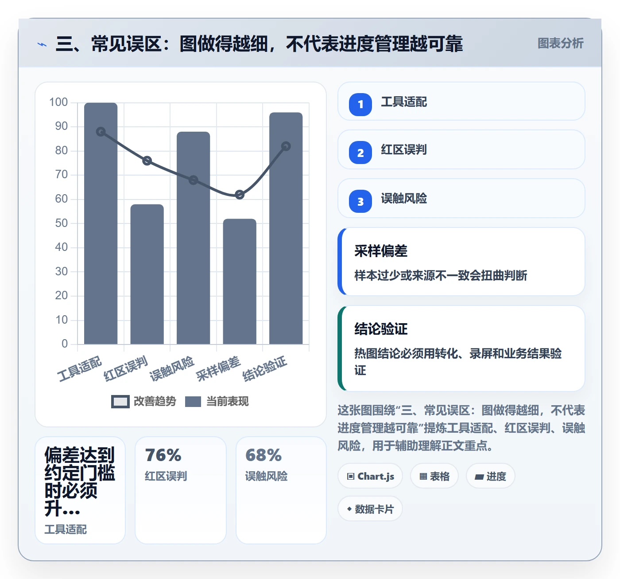Click the 结论验证 x-axis label
The image size is (620, 579).
(x=265, y=369)
